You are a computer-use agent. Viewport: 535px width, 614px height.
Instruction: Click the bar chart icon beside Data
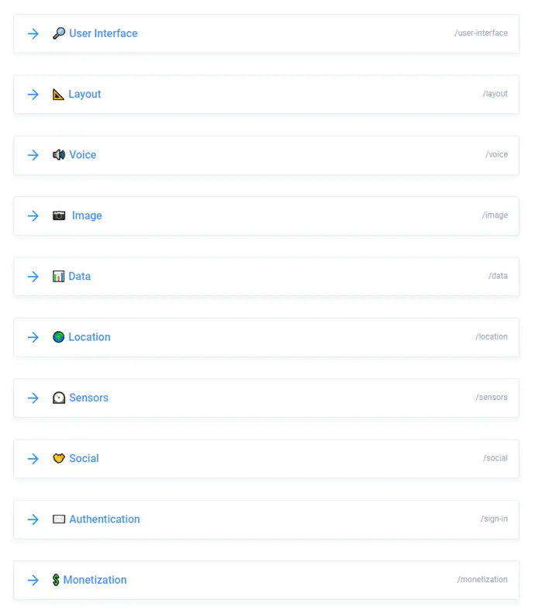pyautogui.click(x=58, y=277)
